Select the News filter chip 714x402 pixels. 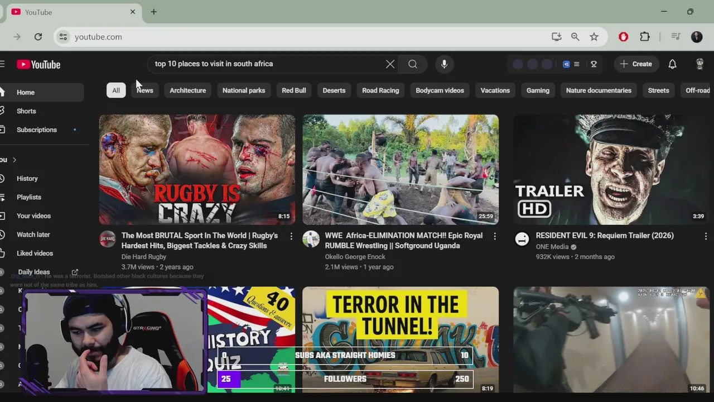tap(144, 90)
